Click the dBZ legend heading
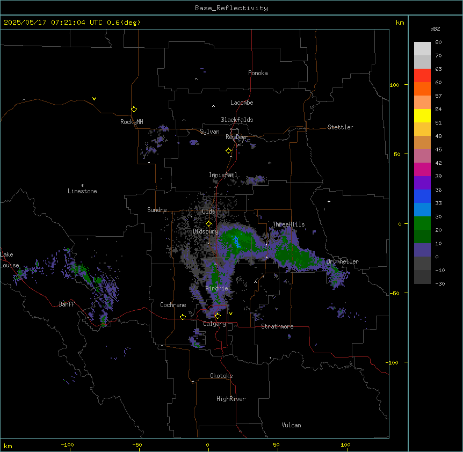Viewport: 463px width, 452px height. tap(435, 28)
